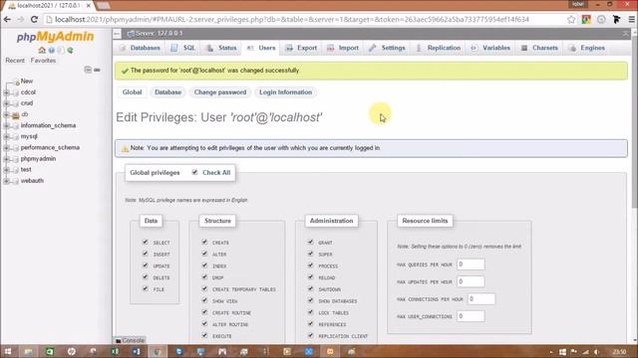Open File Explorer from the taskbar
Image resolution: width=638 pixels, height=358 pixels.
coord(29,351)
